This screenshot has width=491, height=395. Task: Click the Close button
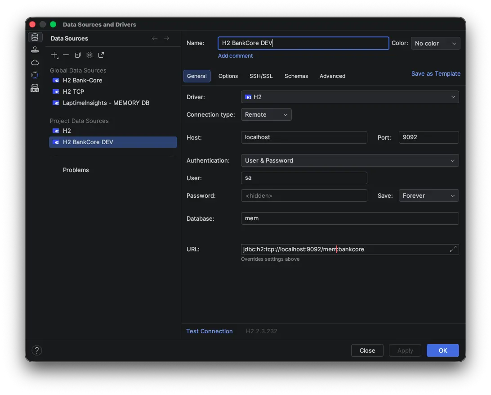click(x=367, y=350)
